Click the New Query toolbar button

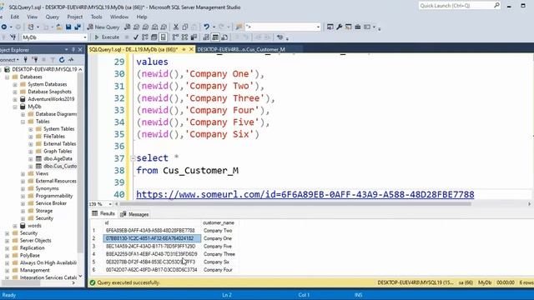point(103,27)
